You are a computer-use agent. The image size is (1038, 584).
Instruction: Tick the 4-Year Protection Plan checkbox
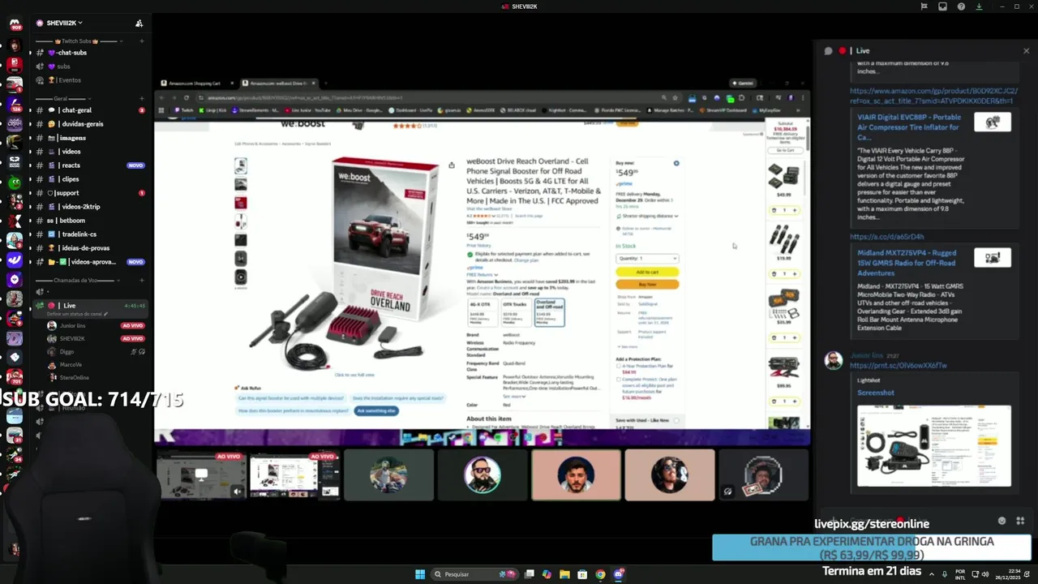coord(618,367)
